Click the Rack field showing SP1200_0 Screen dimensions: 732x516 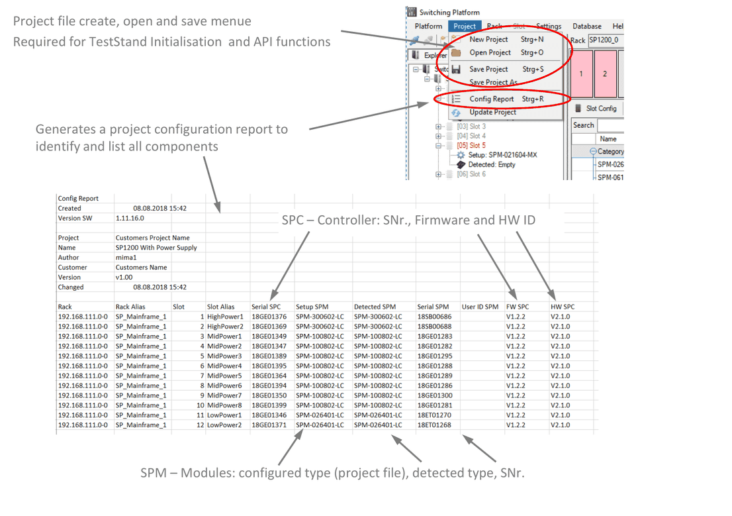[x=606, y=40]
